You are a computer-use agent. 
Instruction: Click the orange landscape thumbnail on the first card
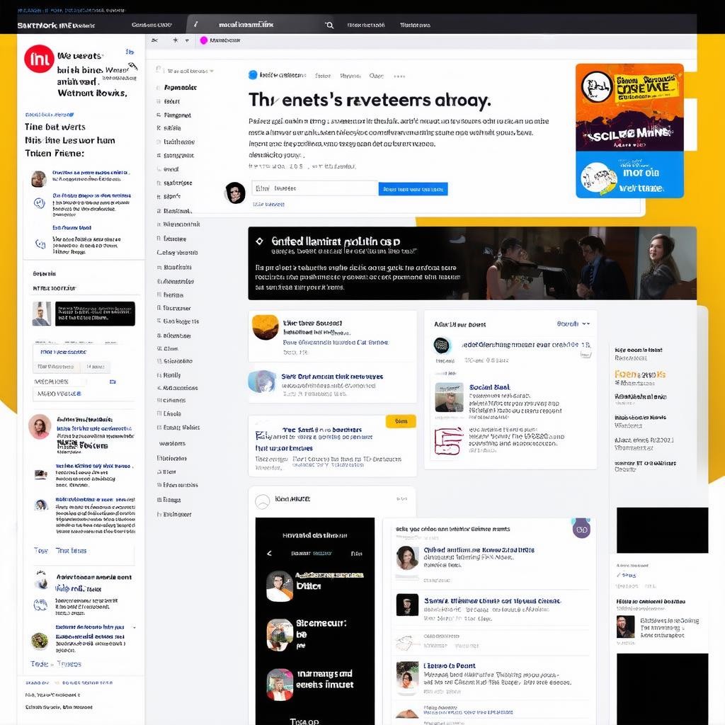[x=266, y=327]
